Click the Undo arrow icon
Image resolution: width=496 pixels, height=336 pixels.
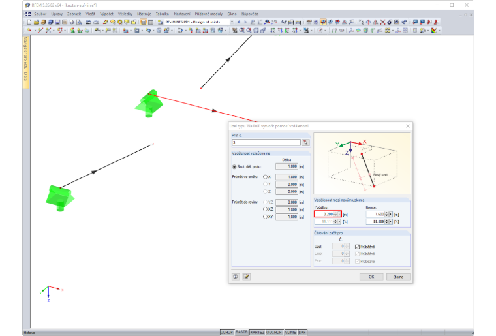coord(89,22)
